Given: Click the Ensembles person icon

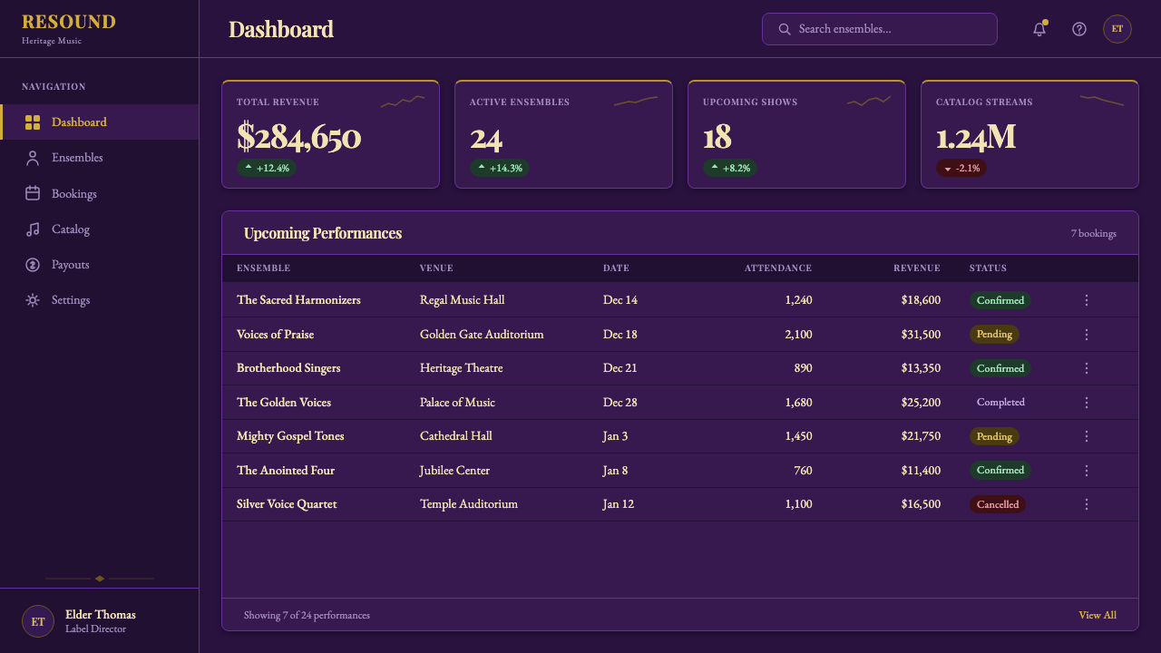Looking at the screenshot, I should (x=33, y=158).
